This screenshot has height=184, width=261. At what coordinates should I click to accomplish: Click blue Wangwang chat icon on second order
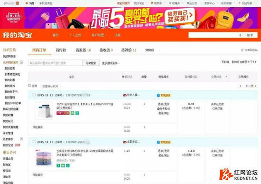click(158, 142)
